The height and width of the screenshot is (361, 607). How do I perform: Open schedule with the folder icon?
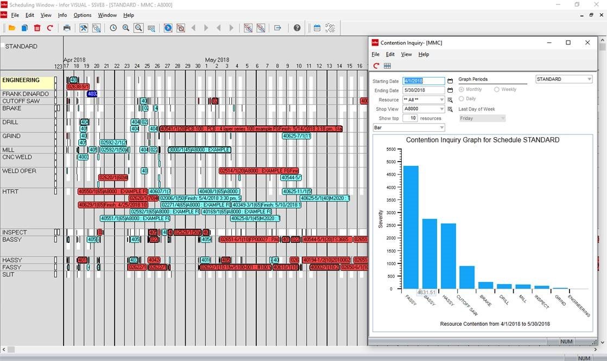point(11,28)
